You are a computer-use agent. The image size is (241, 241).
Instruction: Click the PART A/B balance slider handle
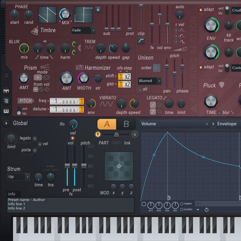pyautogui.click(x=116, y=134)
